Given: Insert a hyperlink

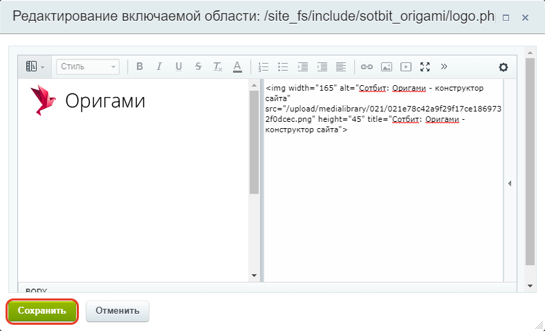Looking at the screenshot, I should (x=367, y=66).
